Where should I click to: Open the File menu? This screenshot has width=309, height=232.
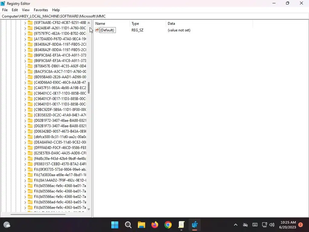(5, 10)
